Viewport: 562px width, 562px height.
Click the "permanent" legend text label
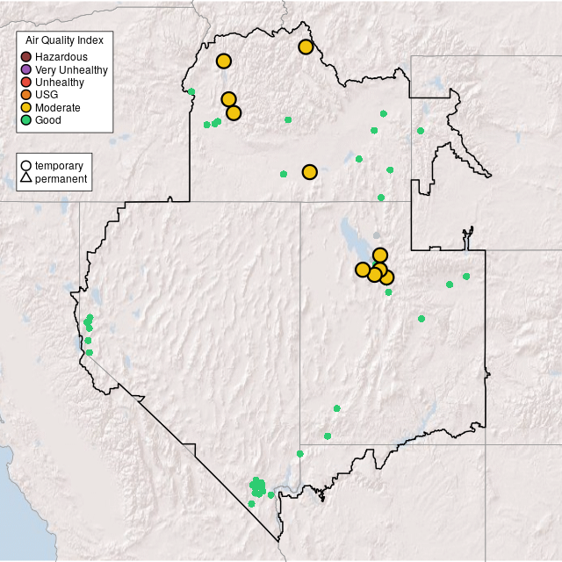61,179
